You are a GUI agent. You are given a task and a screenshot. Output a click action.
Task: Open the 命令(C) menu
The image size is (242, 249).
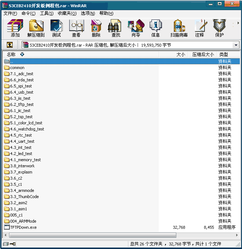pyautogui.click(x=28, y=13)
